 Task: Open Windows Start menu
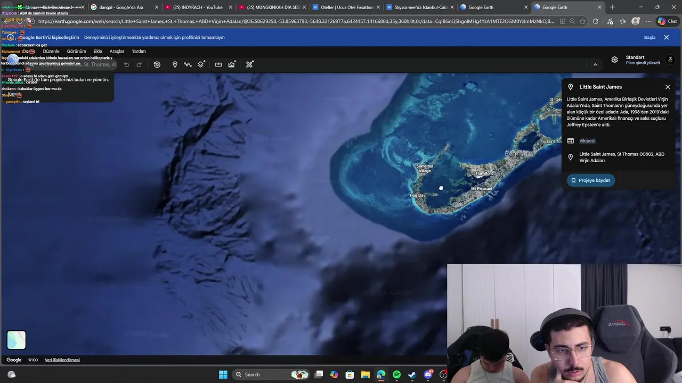click(x=223, y=374)
